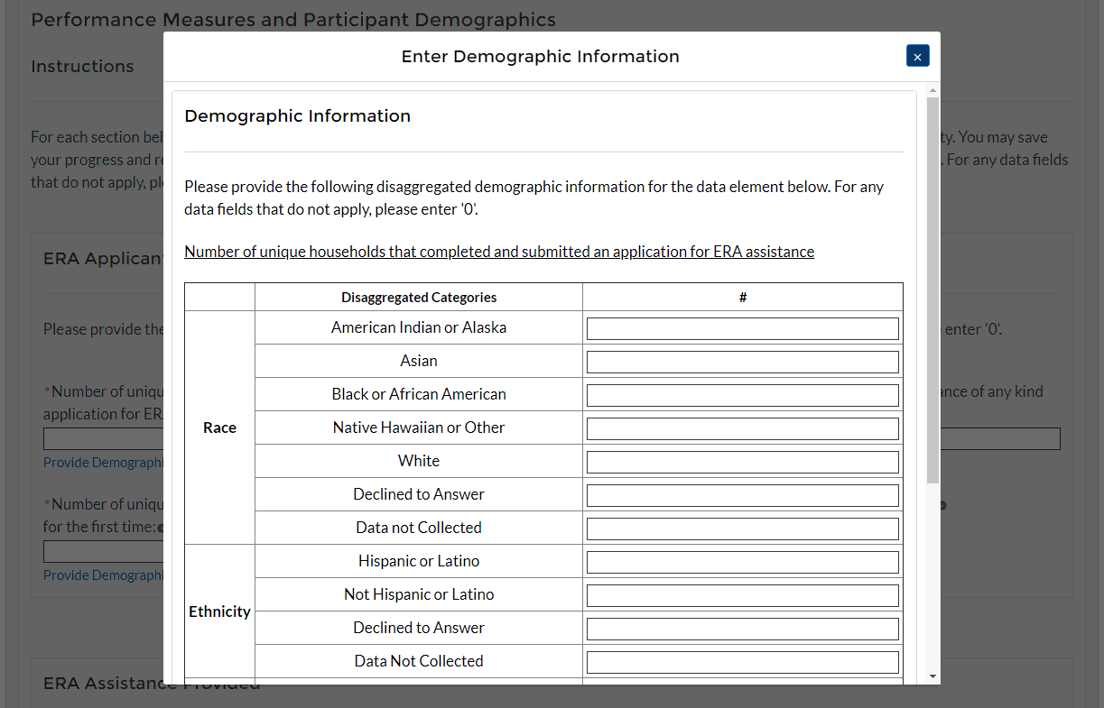Click Ethnicity Declined to Answer input field
Screen dimensions: 1104x708
pos(742,629)
